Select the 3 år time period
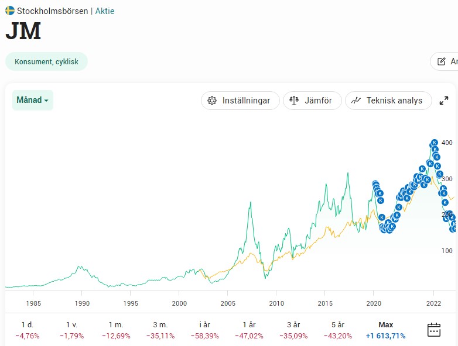Screen dimensions: 458x346 click(x=293, y=330)
